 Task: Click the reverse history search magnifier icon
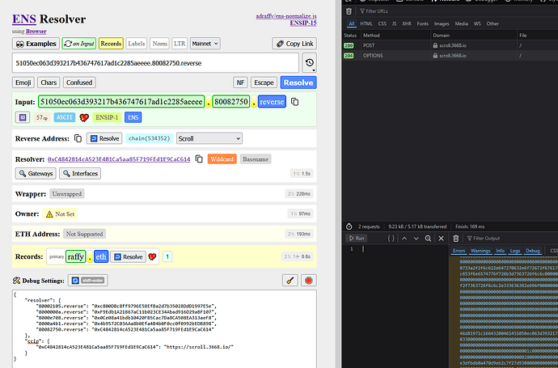[428, 239]
